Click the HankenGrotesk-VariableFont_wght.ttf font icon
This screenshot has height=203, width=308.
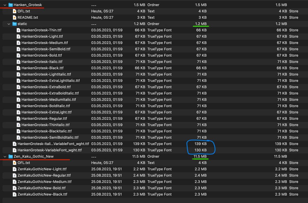pyautogui.click(x=15, y=150)
